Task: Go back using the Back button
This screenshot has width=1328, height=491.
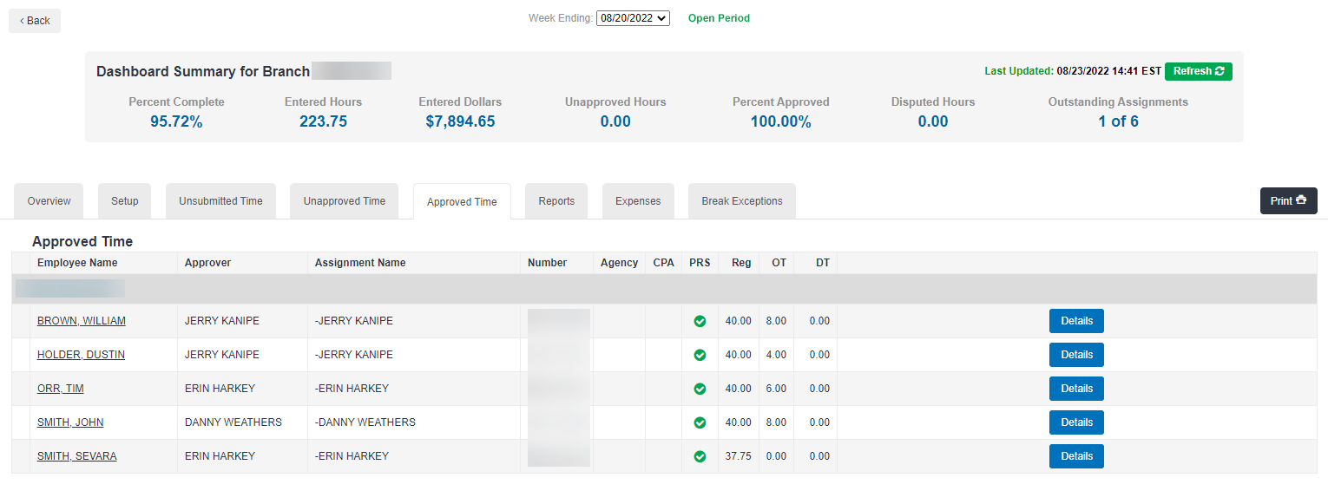Action: coord(35,21)
